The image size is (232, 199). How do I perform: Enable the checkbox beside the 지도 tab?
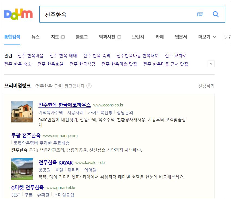point(63,37)
